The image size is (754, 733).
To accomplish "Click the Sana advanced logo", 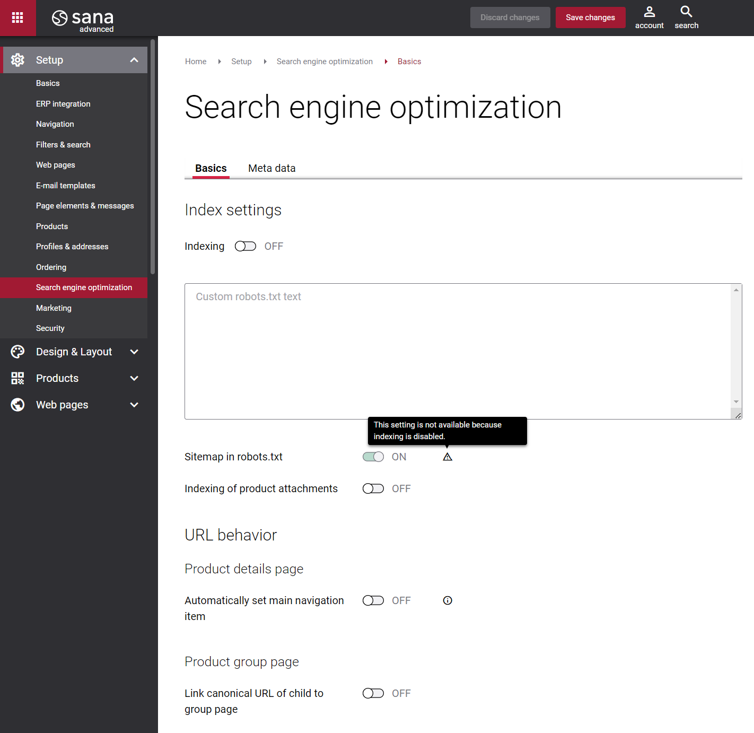I will tap(83, 20).
